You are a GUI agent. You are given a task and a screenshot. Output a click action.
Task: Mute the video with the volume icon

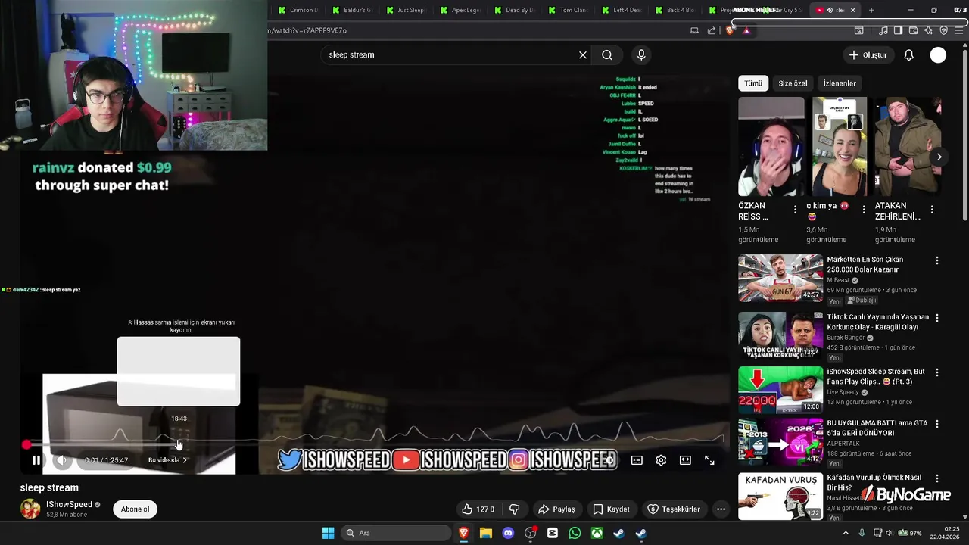62,460
